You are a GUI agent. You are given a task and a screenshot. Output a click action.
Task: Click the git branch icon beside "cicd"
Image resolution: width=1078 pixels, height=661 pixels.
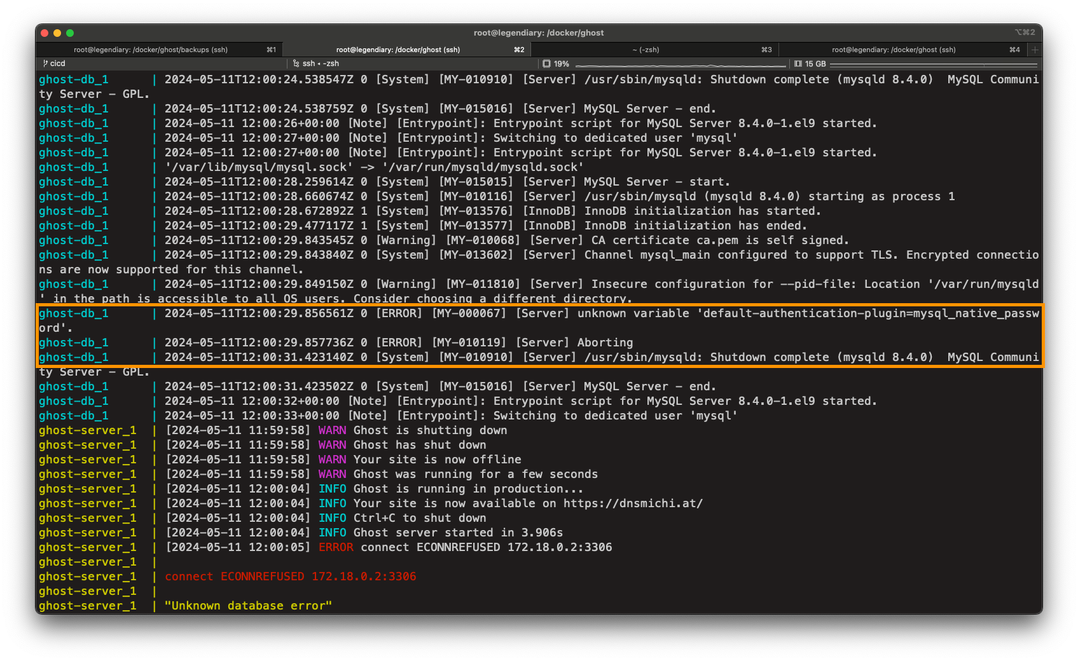[45, 64]
